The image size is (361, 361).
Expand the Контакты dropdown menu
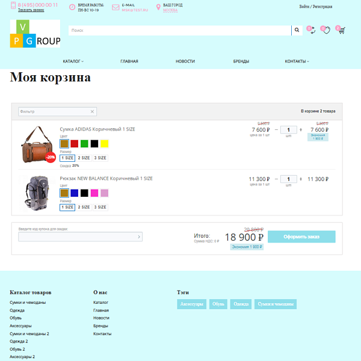click(x=297, y=61)
